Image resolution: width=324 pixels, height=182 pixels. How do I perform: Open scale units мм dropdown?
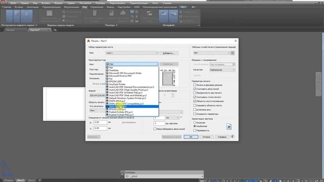click(173, 118)
